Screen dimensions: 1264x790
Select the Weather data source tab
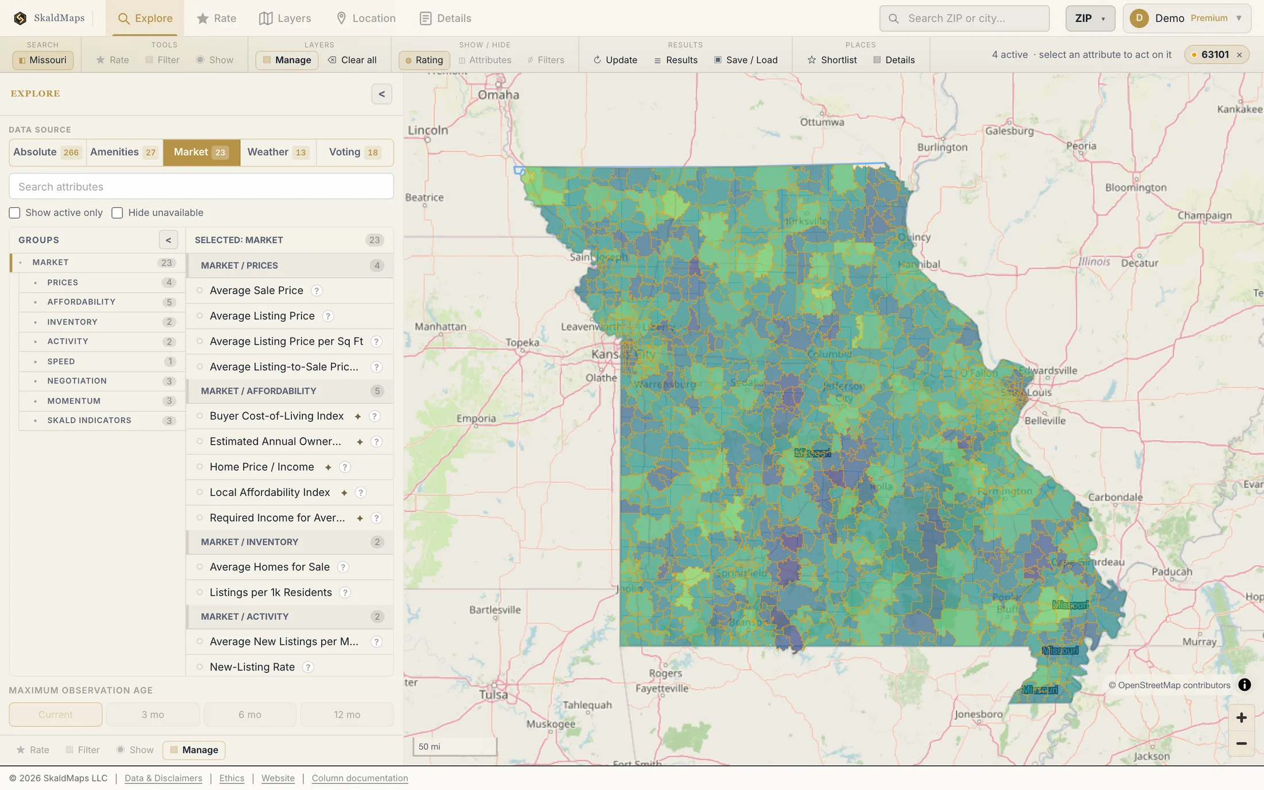click(278, 152)
